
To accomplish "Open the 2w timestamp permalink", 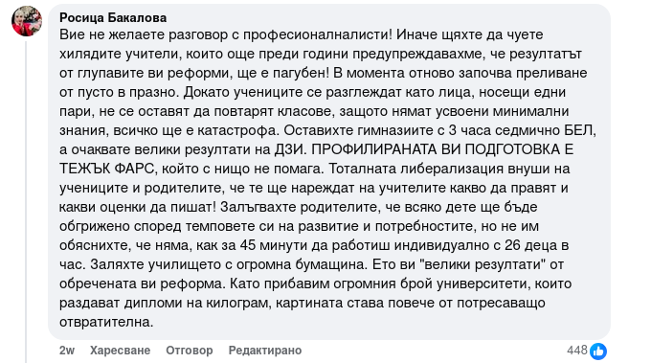I will pos(67,351).
